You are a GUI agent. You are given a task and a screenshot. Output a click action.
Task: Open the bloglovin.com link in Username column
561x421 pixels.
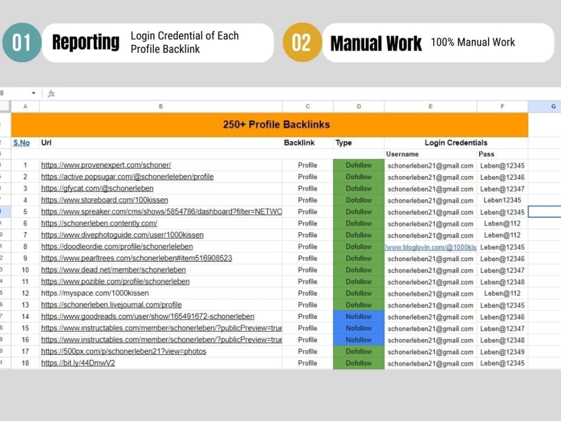click(x=430, y=248)
